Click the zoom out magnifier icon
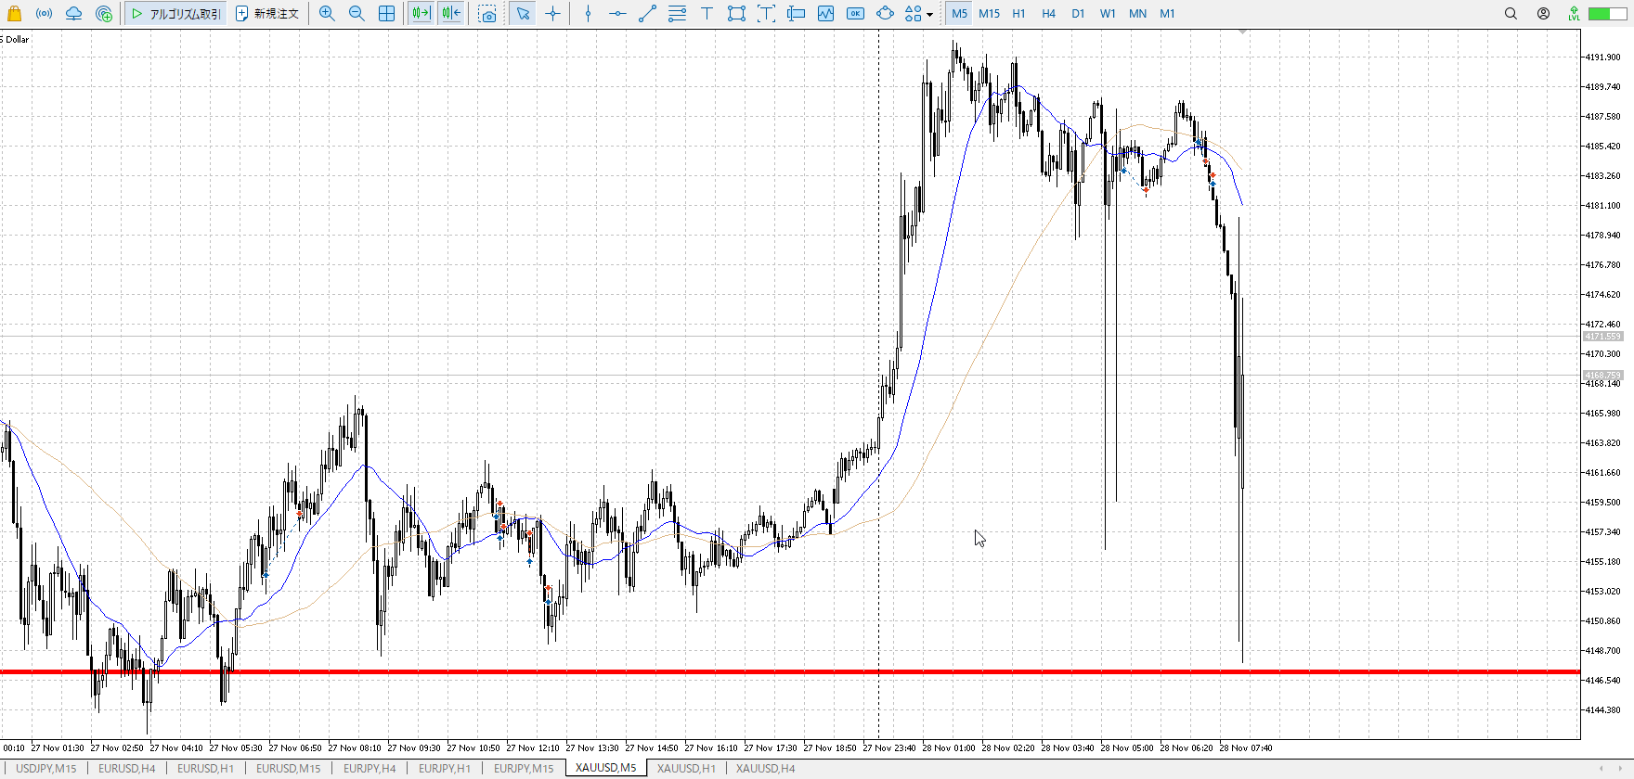The width and height of the screenshot is (1634, 779). pos(357,14)
